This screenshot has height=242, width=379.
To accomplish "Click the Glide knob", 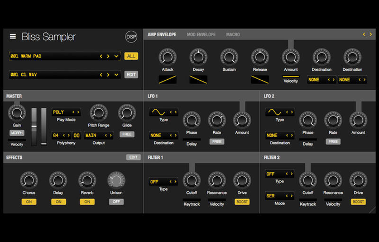I will [127, 113].
